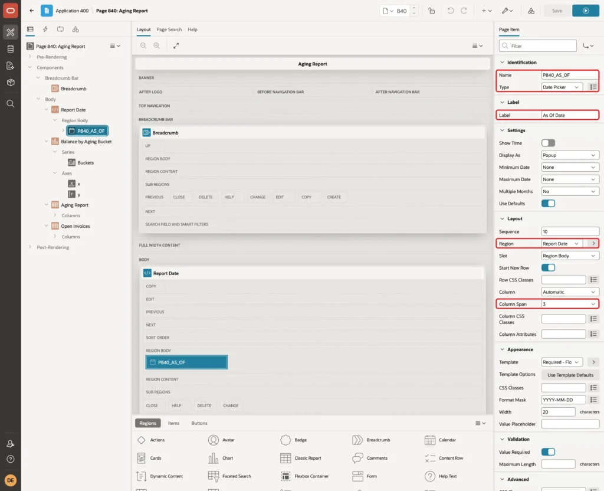Screen dimensions: 604x491
Task: Go to Report Date region arrow
Action: 593,244
